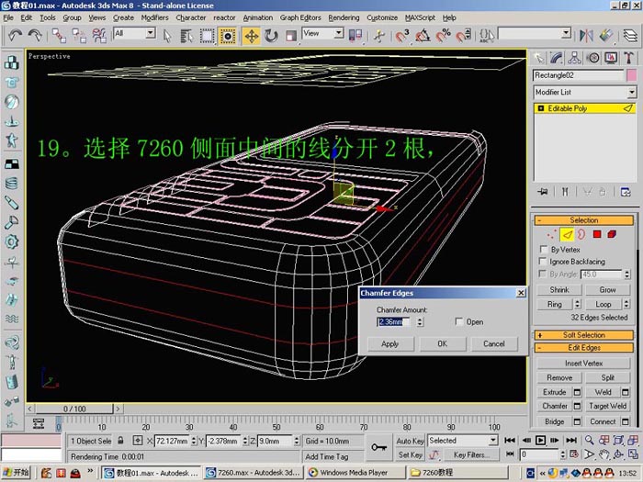Open the Rendering menu
The width and height of the screenshot is (643, 482).
344,17
